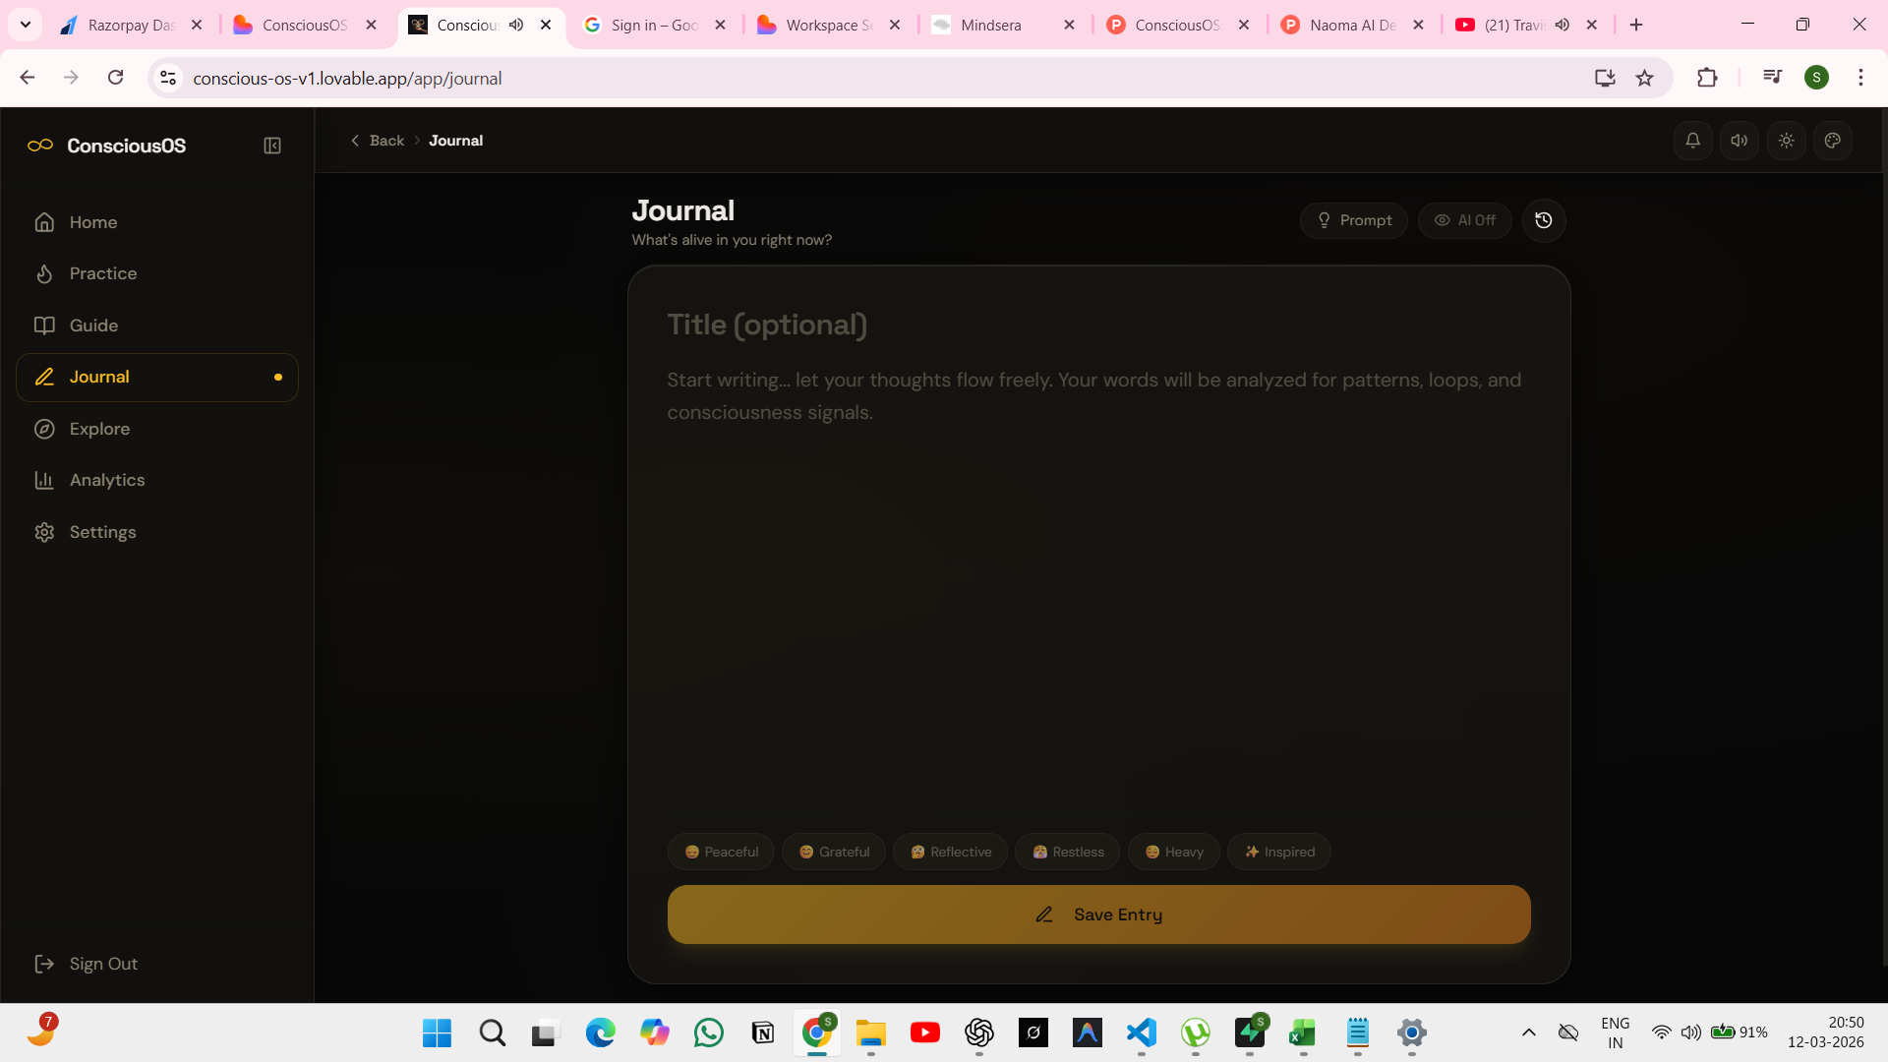Image resolution: width=1888 pixels, height=1062 pixels.
Task: Expand the browser tab search dropdown
Action: click(26, 25)
